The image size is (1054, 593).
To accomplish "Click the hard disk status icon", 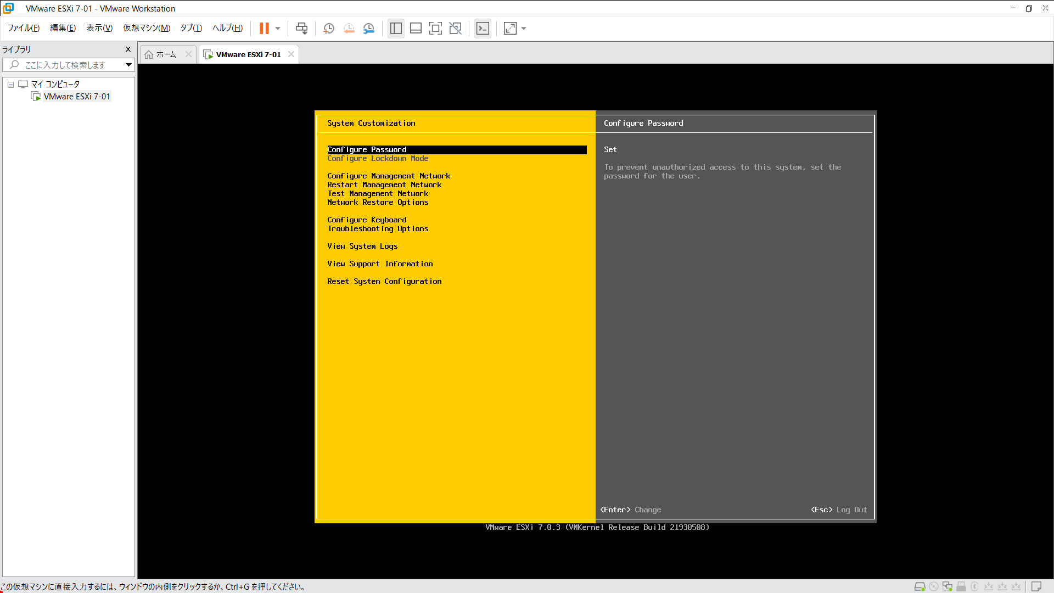I will pos(920,586).
